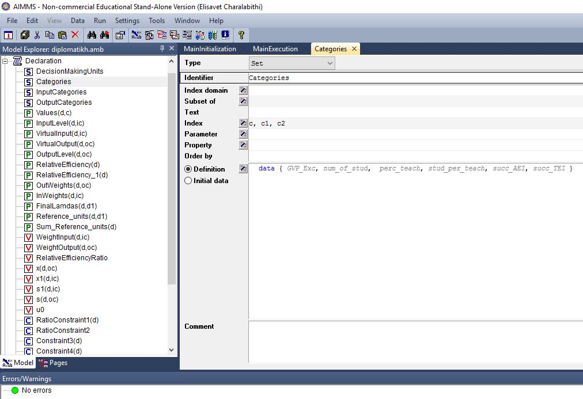Select InputCategories set in tree

(61, 92)
